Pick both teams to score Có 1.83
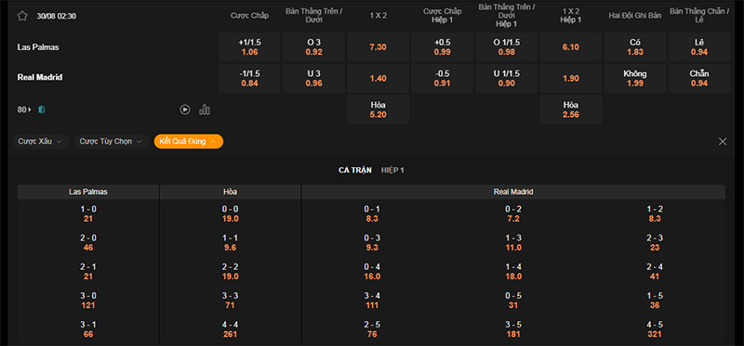The image size is (744, 346). click(635, 47)
